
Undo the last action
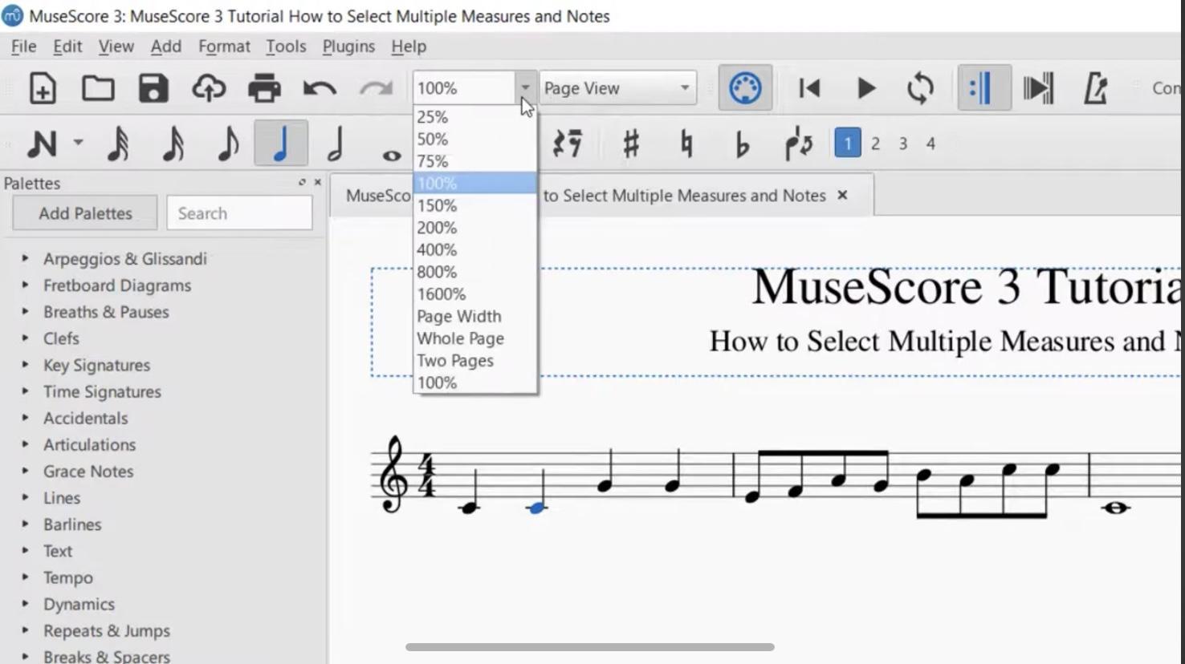[x=320, y=88]
